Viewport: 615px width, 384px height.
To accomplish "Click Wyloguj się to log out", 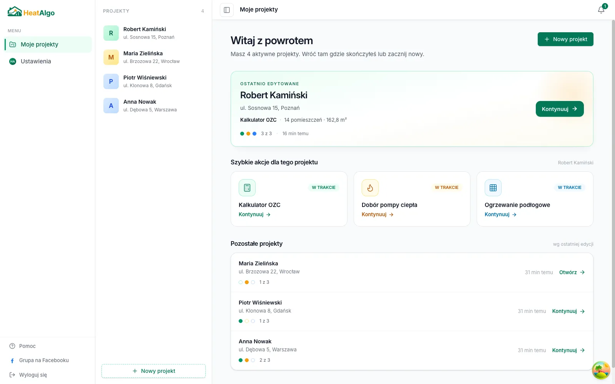I will tap(33, 375).
